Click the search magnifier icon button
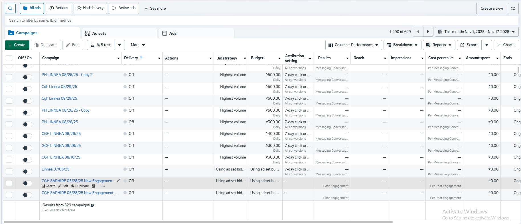 coord(10,9)
